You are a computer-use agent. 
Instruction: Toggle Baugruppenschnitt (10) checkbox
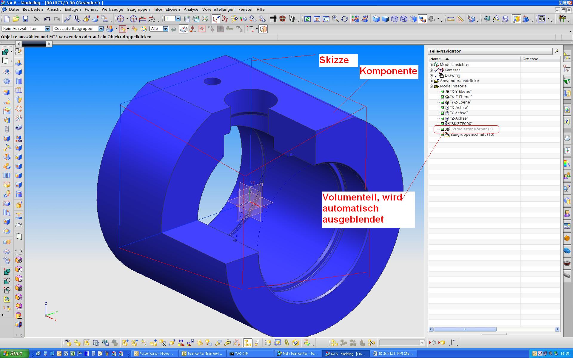[442, 135]
